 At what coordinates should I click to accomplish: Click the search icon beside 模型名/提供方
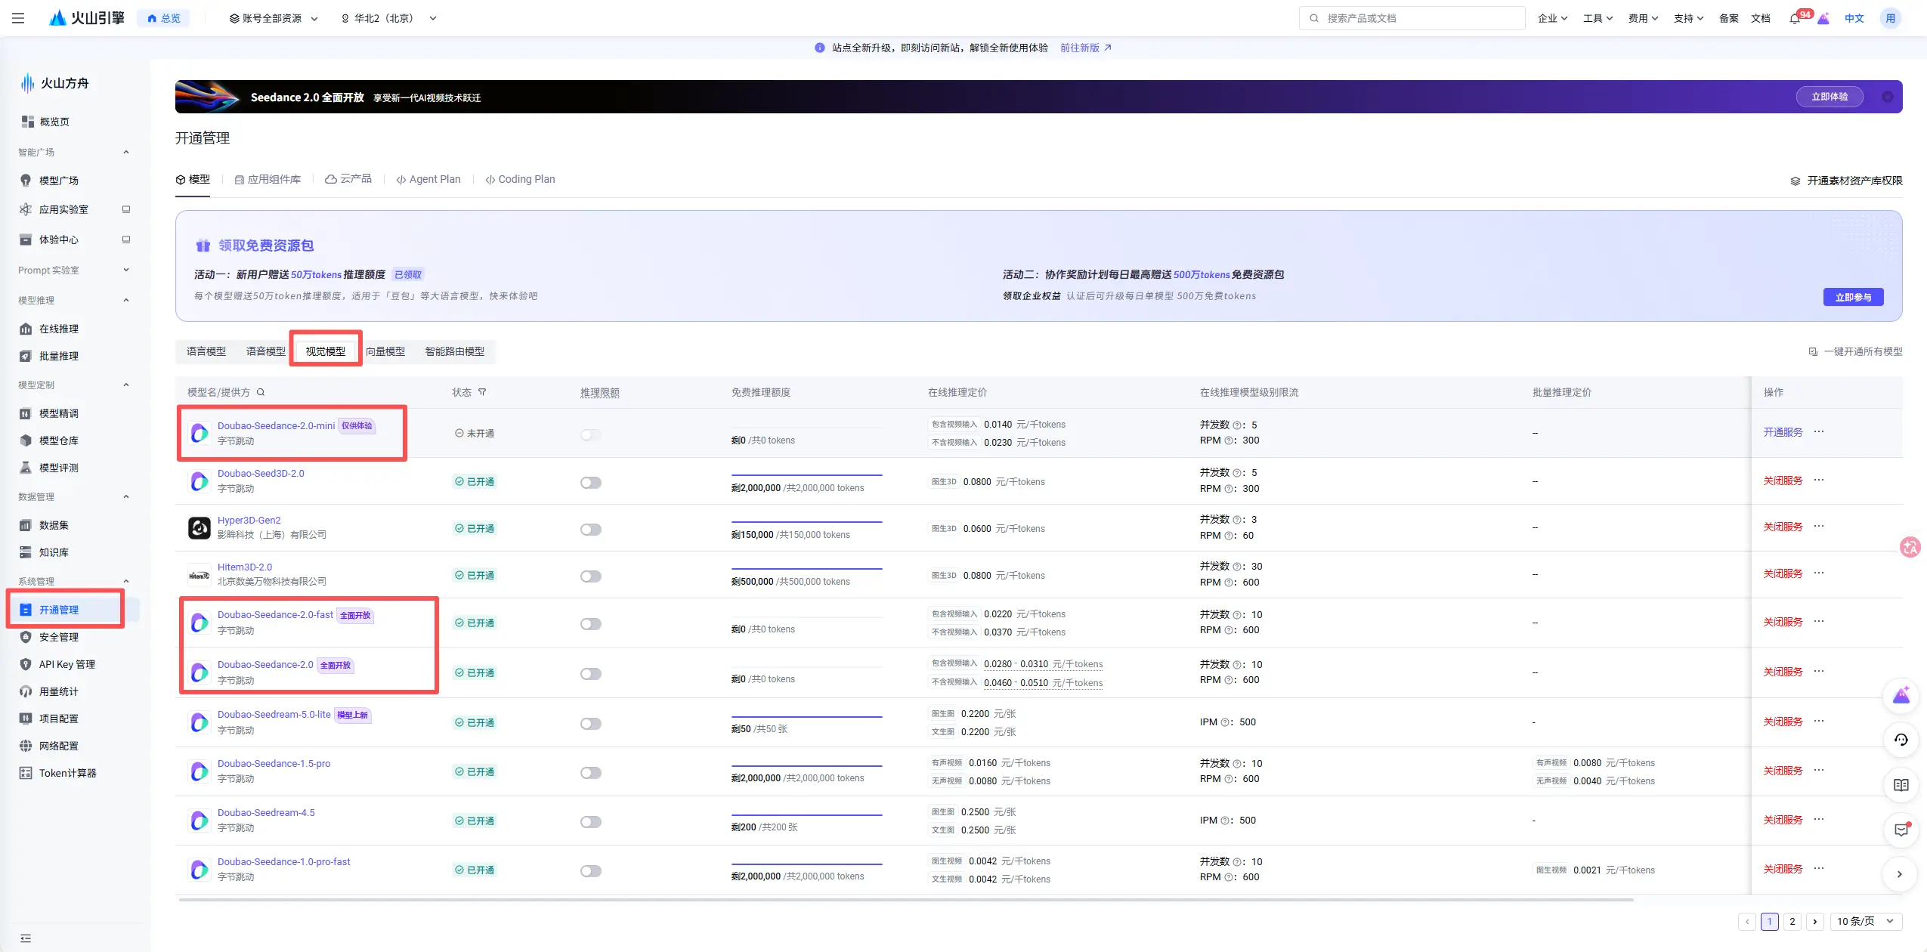click(261, 392)
